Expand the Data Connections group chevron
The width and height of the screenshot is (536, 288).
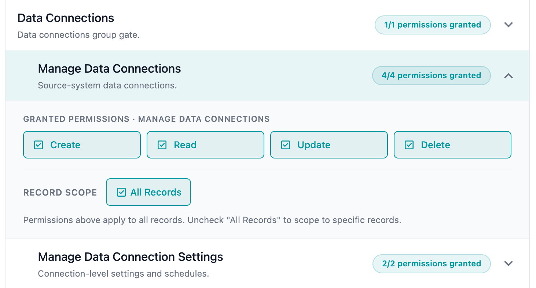click(508, 25)
